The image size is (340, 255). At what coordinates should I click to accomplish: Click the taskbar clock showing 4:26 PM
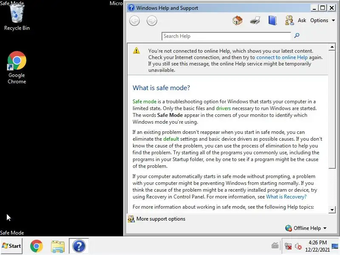coord(317,246)
